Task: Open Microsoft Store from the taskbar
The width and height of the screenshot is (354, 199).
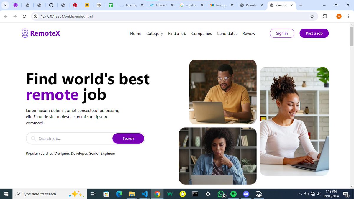Action: 106,194
